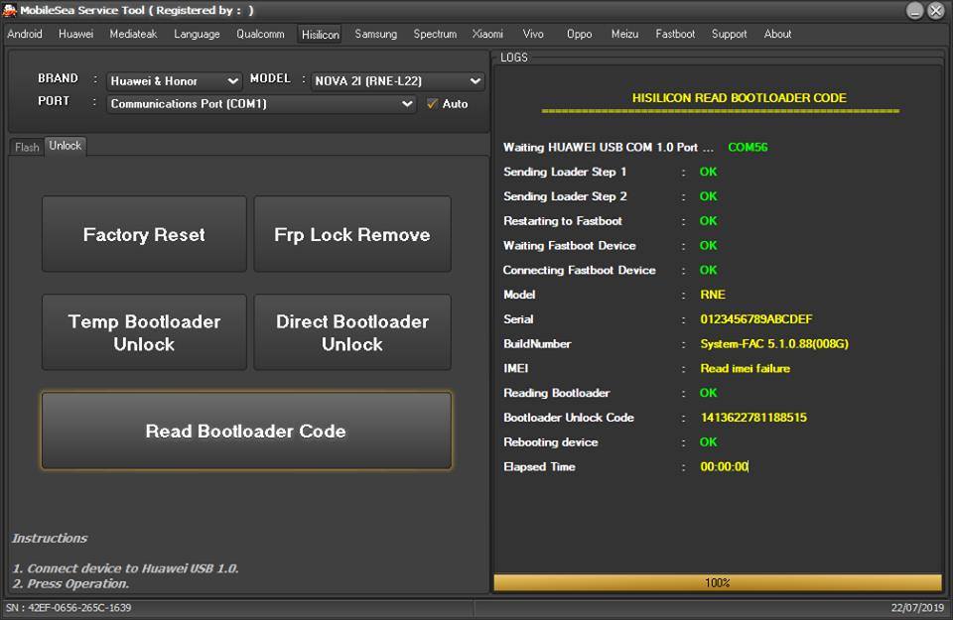Screen dimensions: 953x620
Task: Click the Factory Reset button
Action: 144,234
